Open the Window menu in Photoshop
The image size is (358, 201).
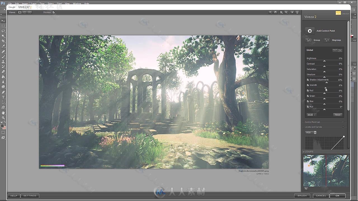point(77,4)
